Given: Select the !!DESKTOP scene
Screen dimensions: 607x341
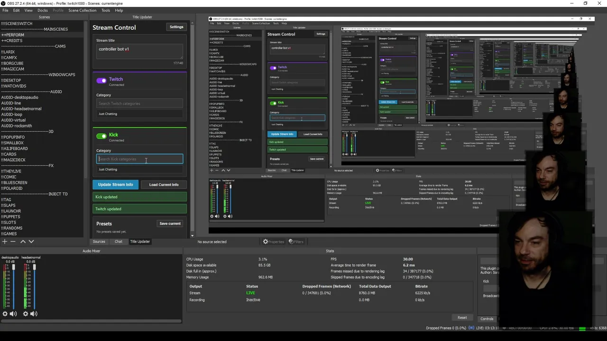Looking at the screenshot, I should tap(43, 81).
